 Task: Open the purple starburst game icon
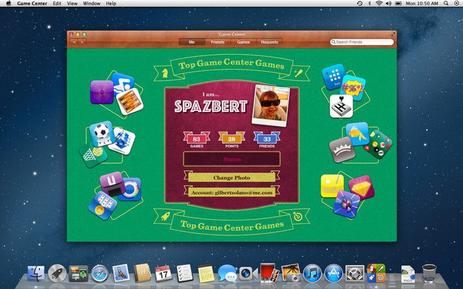(x=102, y=92)
